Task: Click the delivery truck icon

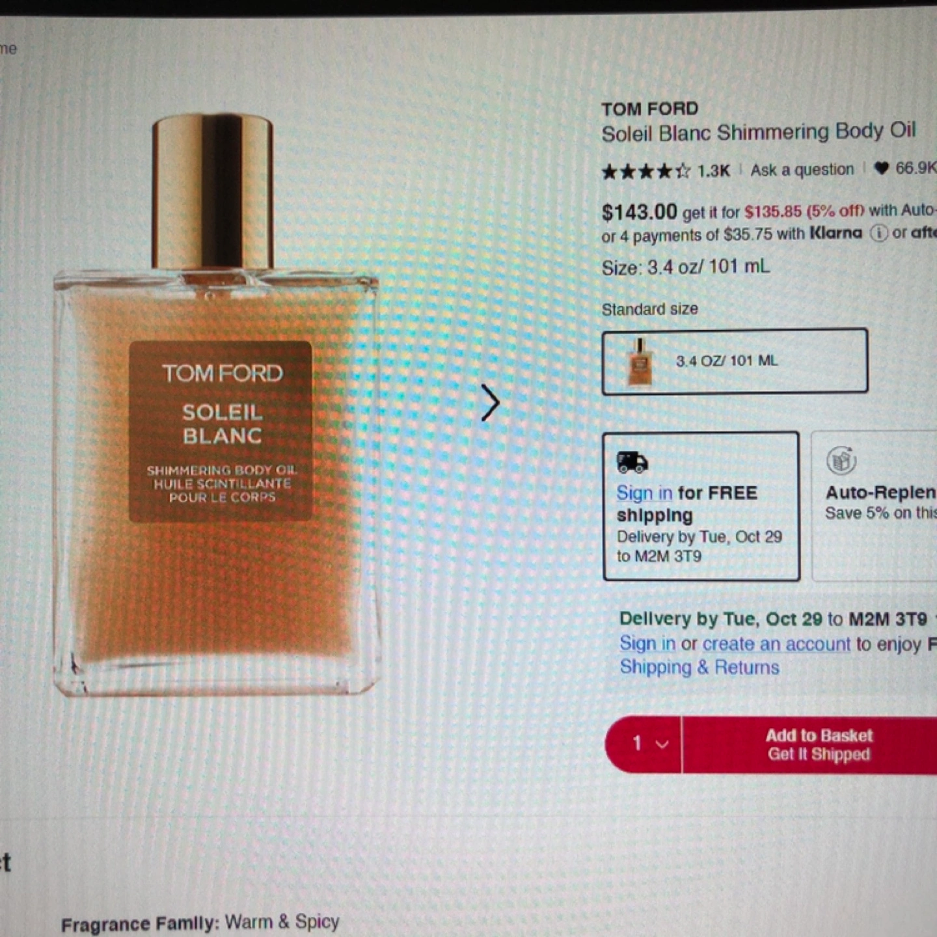Action: point(632,462)
